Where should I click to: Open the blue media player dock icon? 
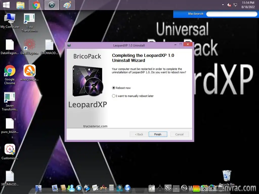pyautogui.click(x=79, y=188)
